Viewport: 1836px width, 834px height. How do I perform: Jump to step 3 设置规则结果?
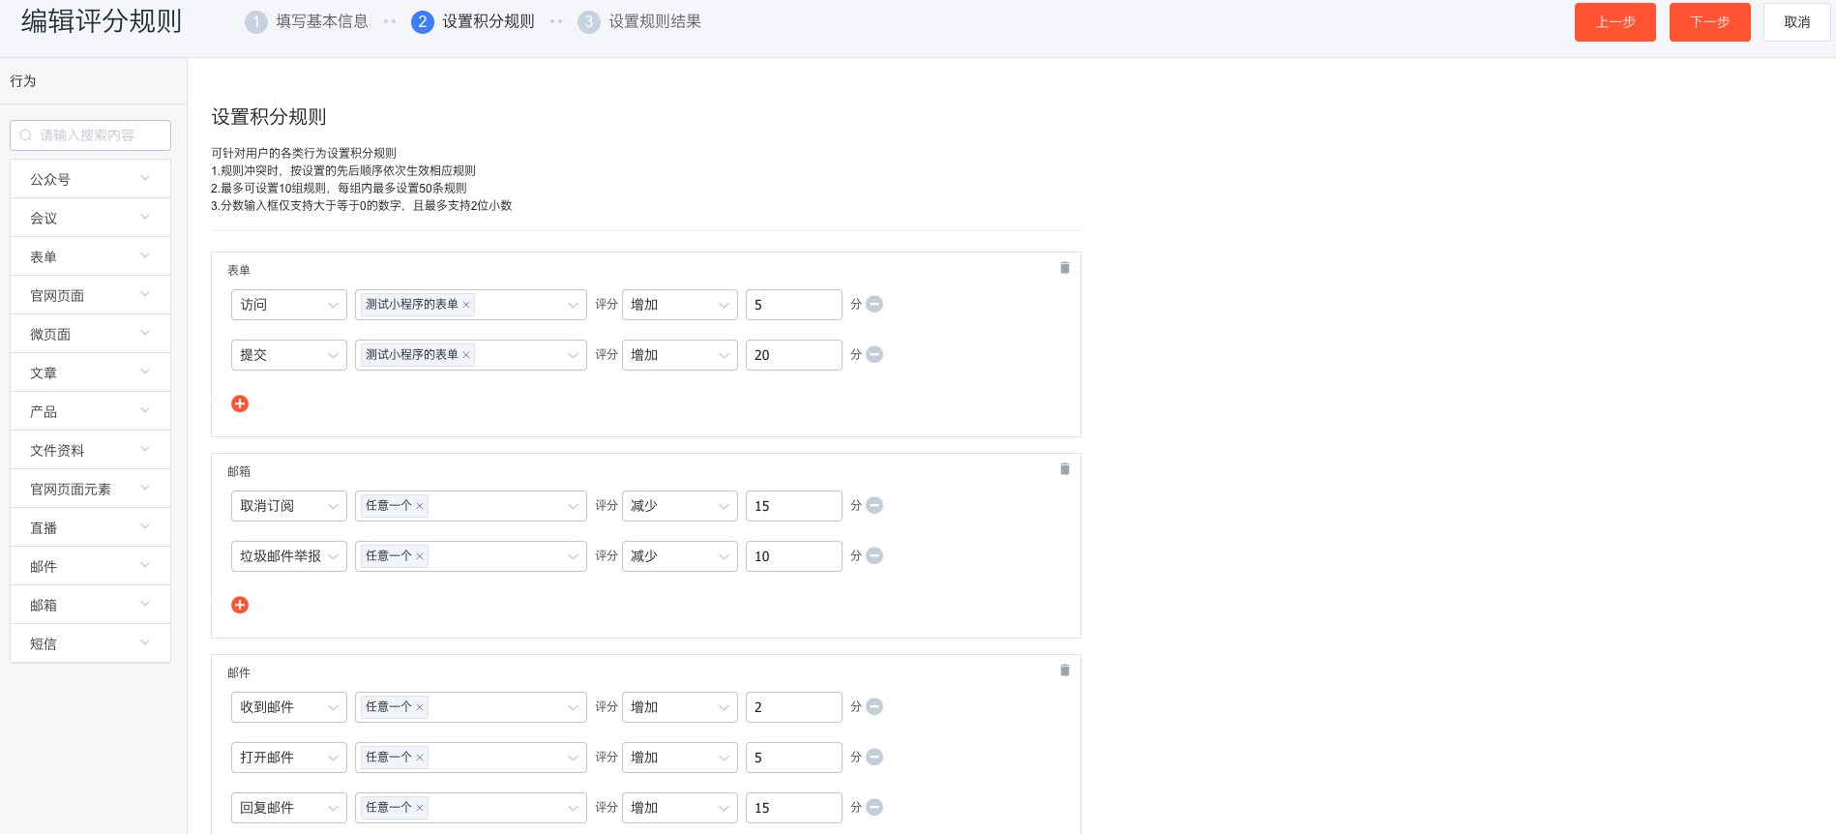pyautogui.click(x=639, y=21)
